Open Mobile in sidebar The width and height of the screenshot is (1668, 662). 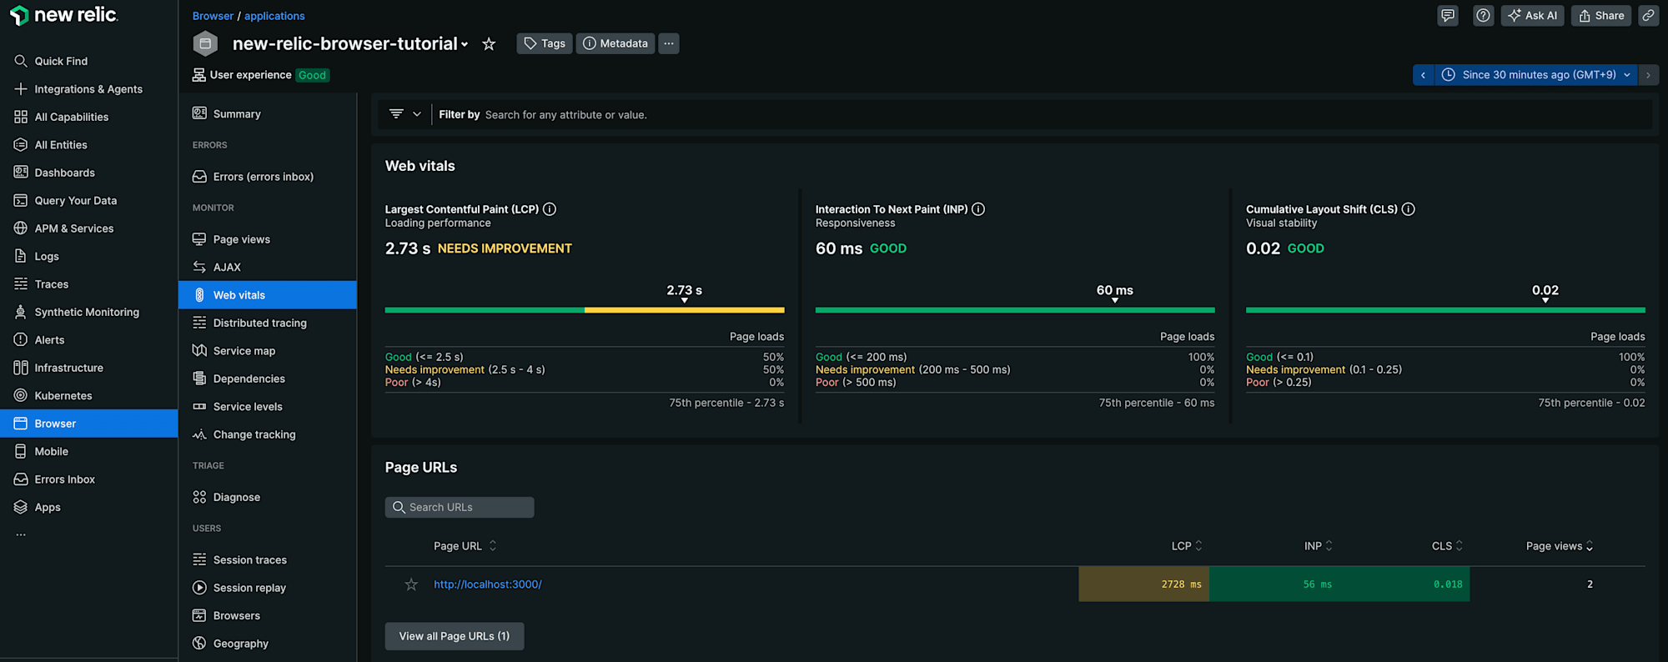tap(89, 452)
